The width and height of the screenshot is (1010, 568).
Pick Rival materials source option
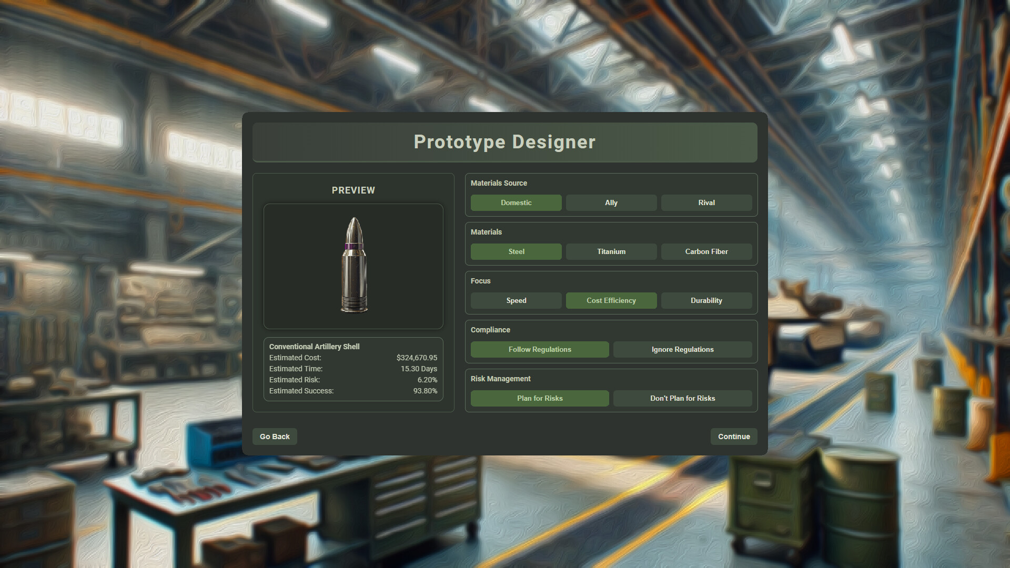[706, 202]
